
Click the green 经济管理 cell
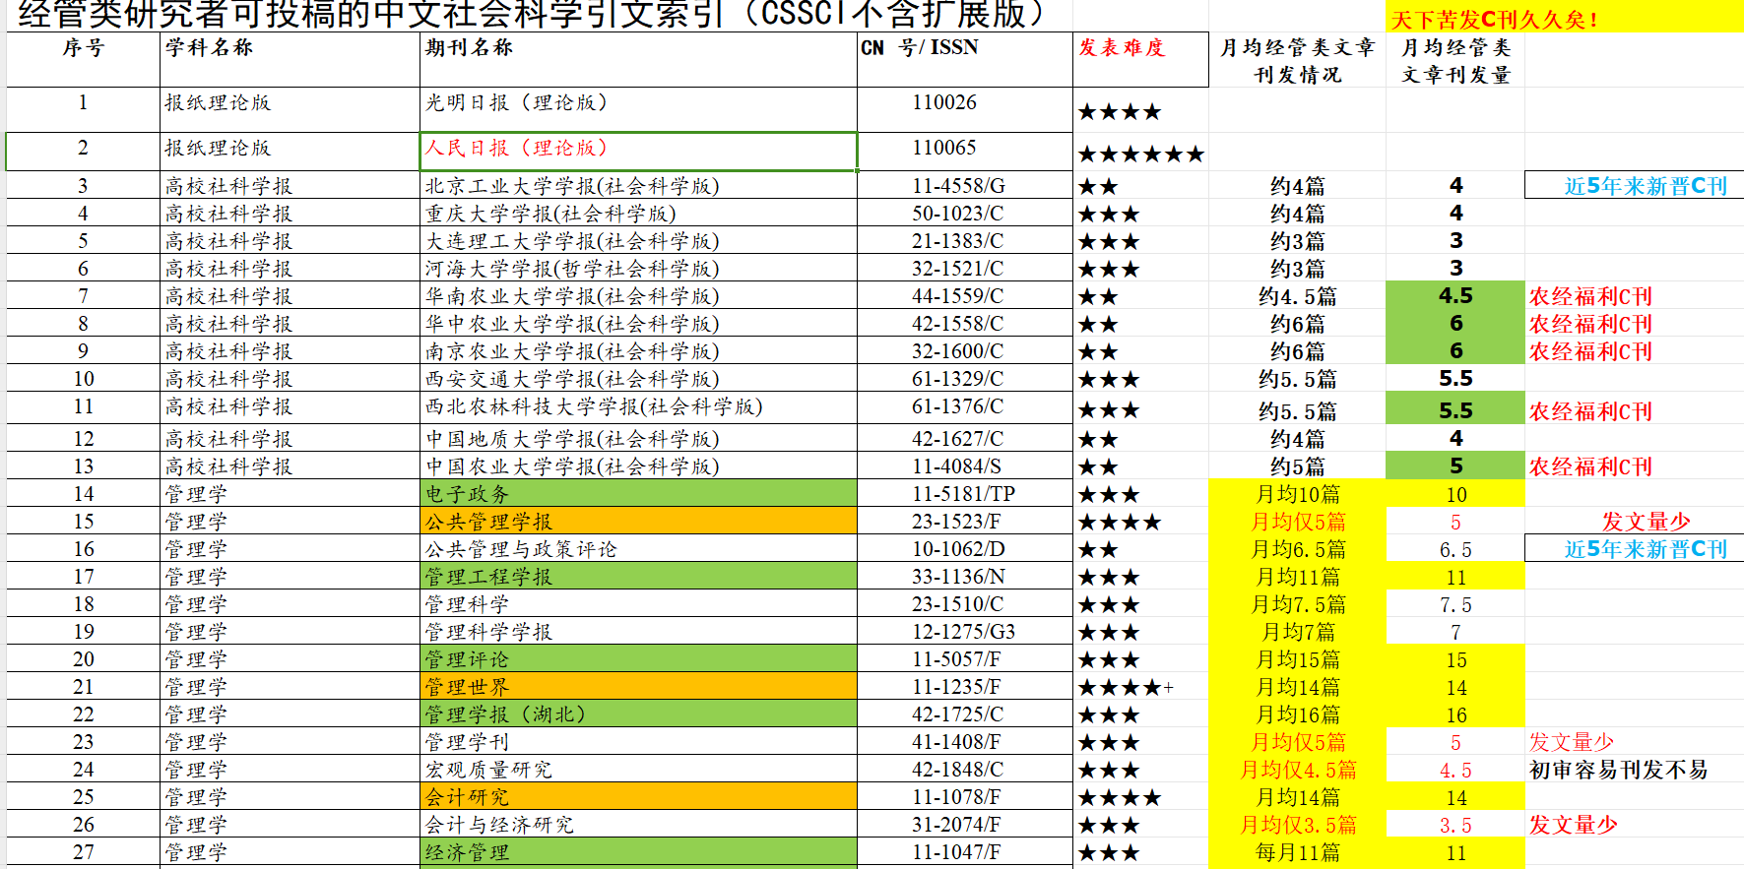click(638, 851)
